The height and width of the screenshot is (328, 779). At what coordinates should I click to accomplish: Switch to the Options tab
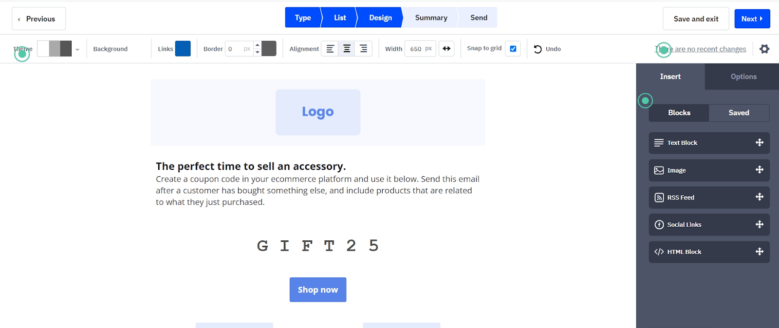[743, 76]
